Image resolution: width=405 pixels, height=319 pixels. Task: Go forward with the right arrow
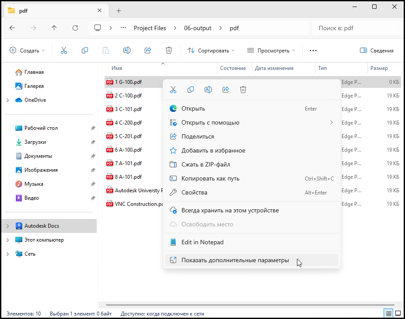(33, 28)
